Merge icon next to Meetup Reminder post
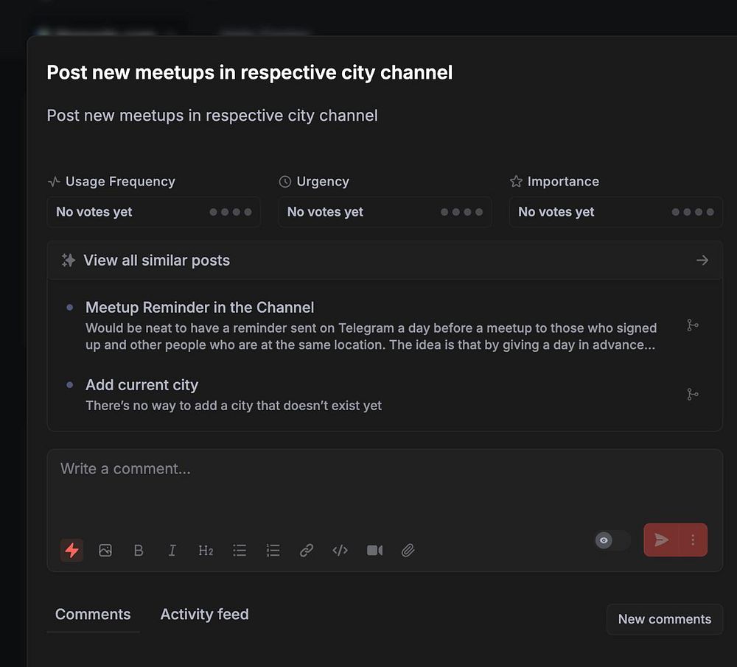This screenshot has height=667, width=737. (x=692, y=325)
